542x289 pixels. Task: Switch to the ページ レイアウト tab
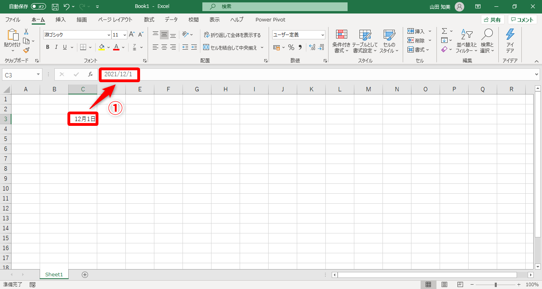click(x=115, y=19)
